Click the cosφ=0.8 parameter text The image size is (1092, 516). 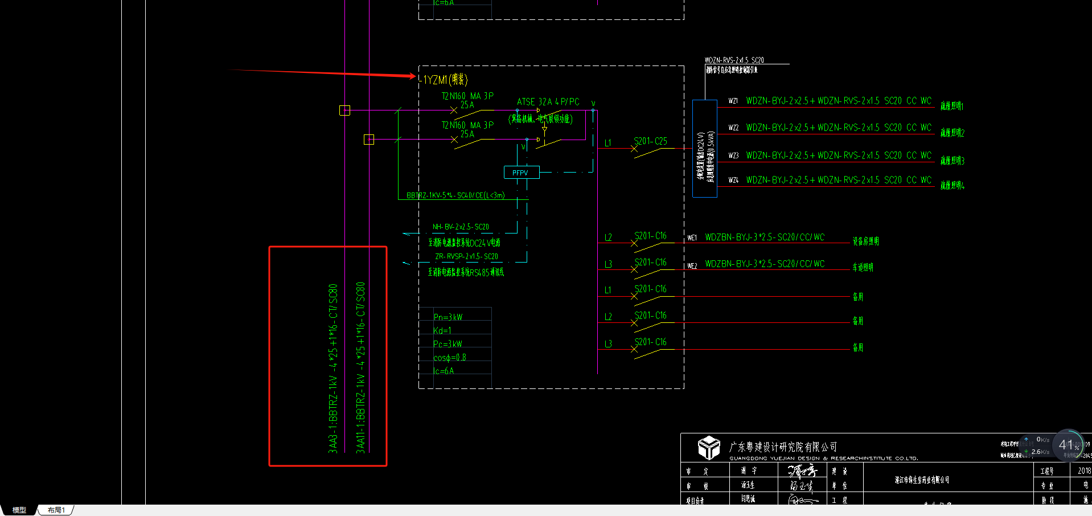tap(450, 358)
